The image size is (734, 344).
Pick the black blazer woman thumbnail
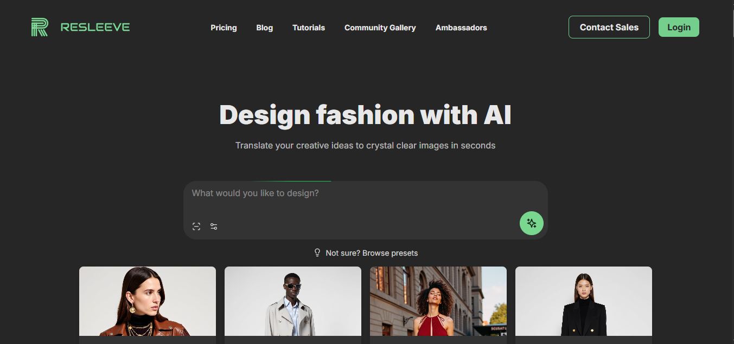click(x=584, y=301)
